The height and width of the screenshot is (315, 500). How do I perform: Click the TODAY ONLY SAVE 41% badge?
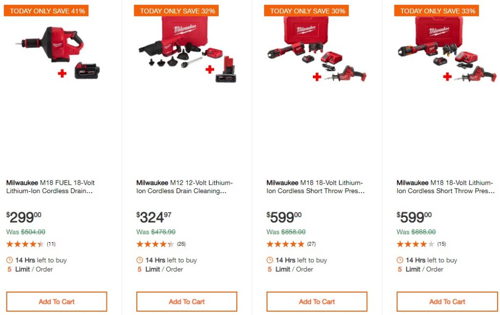point(46,11)
